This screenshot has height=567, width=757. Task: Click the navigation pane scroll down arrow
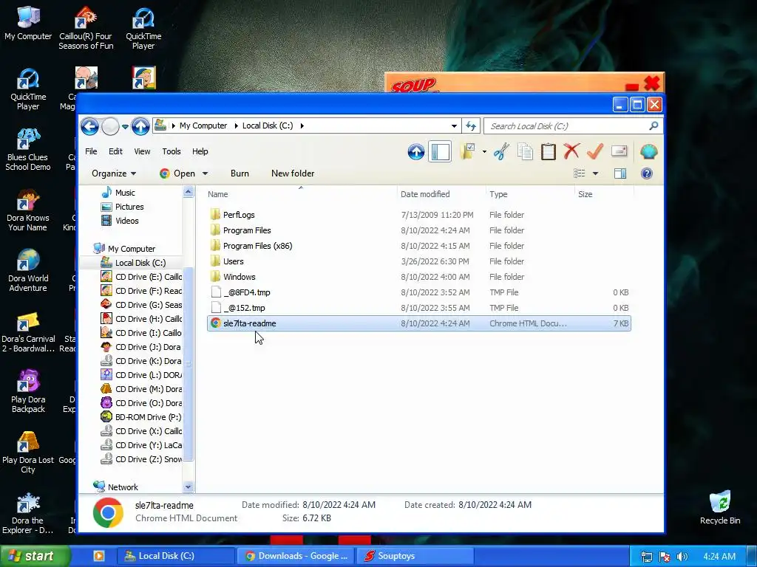click(x=189, y=487)
